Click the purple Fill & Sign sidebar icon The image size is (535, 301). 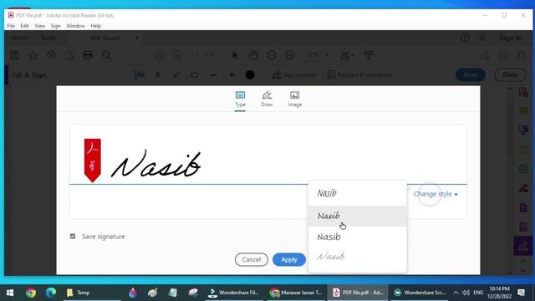coord(523,246)
